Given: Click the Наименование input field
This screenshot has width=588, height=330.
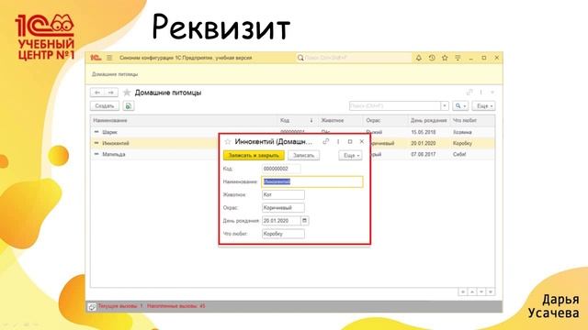Looking at the screenshot, I should click(312, 181).
